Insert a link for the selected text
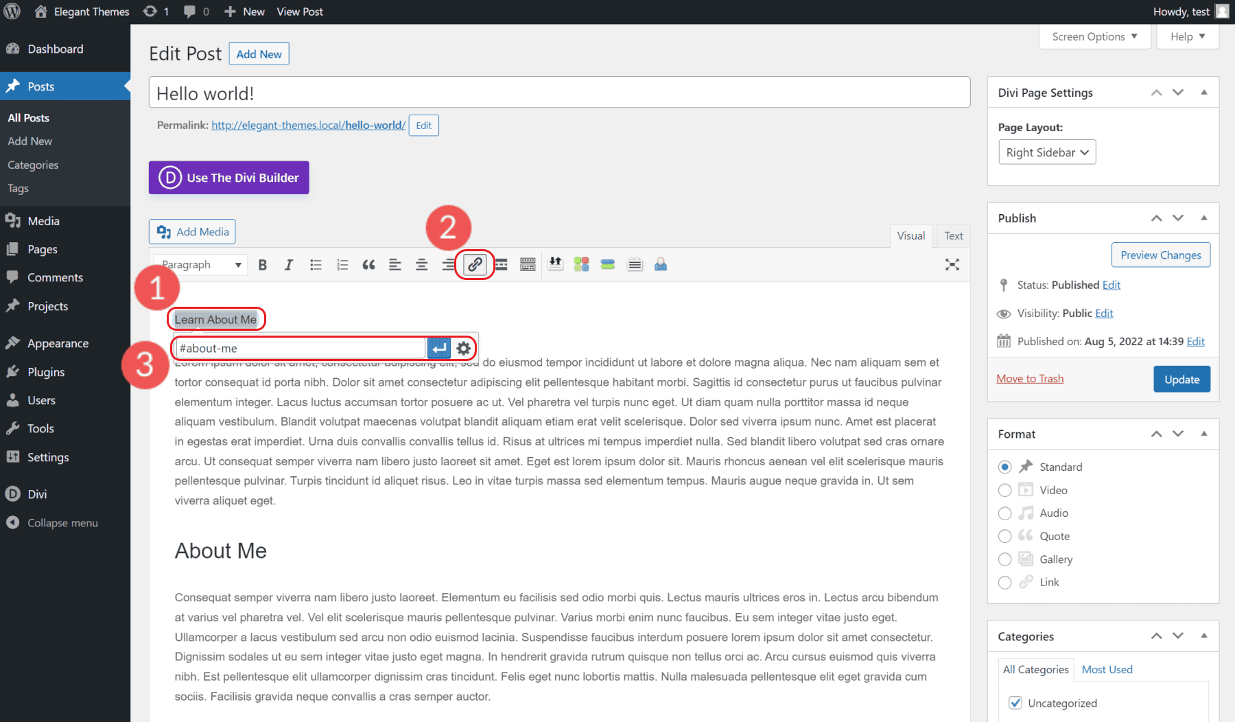Image resolution: width=1235 pixels, height=722 pixels. pos(474,264)
